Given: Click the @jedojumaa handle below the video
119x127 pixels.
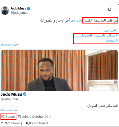Looking at the screenshot, I should click(10, 99).
